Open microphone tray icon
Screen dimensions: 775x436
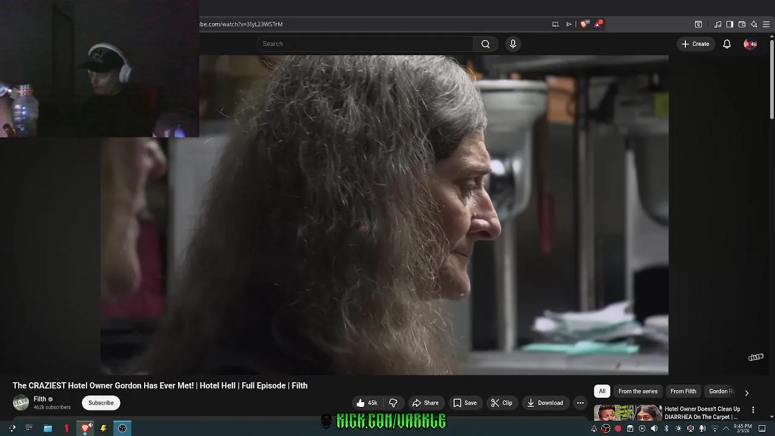tap(702, 429)
